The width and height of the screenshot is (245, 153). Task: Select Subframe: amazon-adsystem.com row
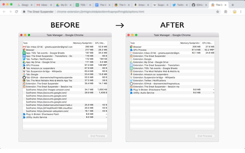point(65,111)
